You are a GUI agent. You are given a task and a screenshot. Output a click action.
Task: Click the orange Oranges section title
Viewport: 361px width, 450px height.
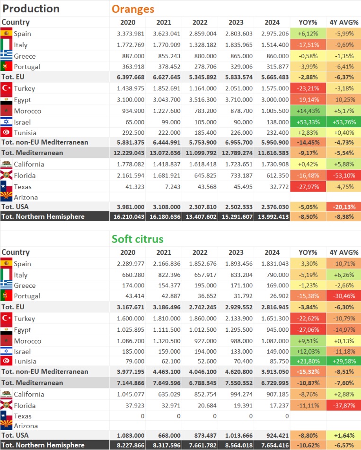[x=133, y=9]
